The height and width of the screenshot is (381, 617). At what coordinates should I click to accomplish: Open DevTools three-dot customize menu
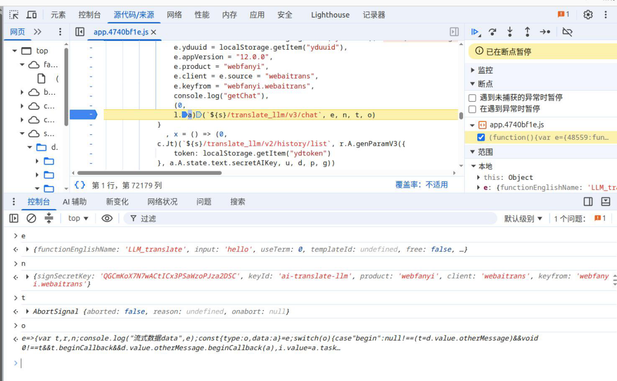pos(605,15)
